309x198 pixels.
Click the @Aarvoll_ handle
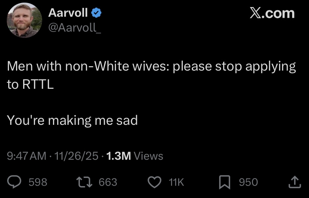click(75, 27)
